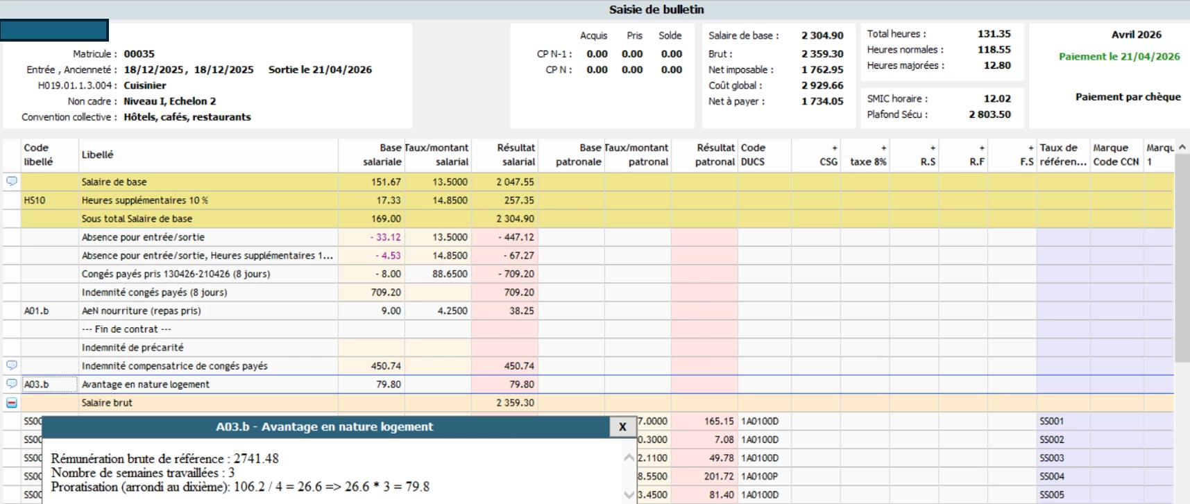
Task: Select the Taux/montant salarial column header
Action: click(438, 155)
